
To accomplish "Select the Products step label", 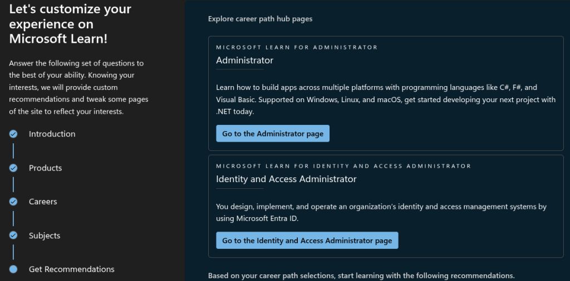I will [x=45, y=168].
